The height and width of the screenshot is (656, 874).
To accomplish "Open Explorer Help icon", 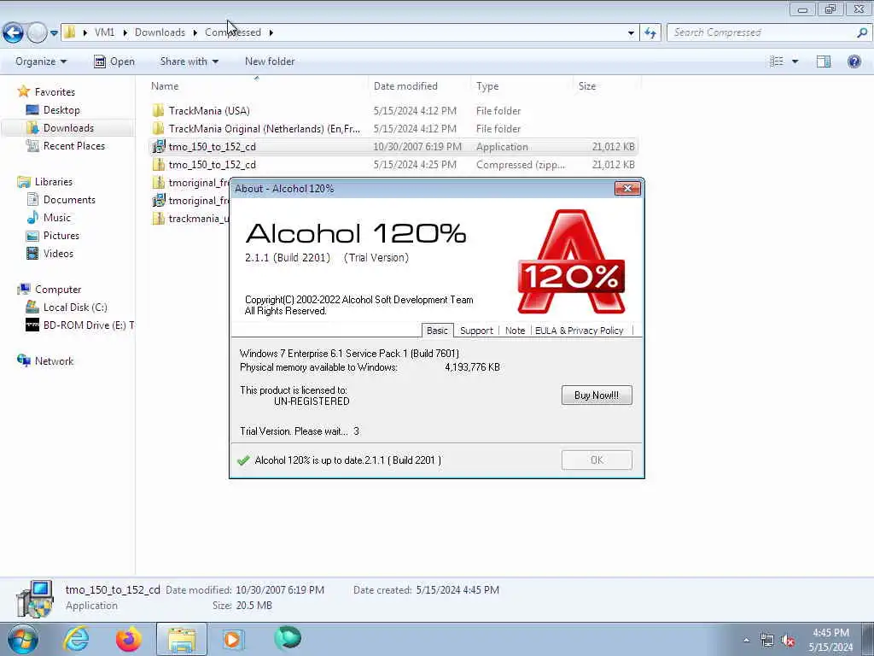I will [854, 61].
